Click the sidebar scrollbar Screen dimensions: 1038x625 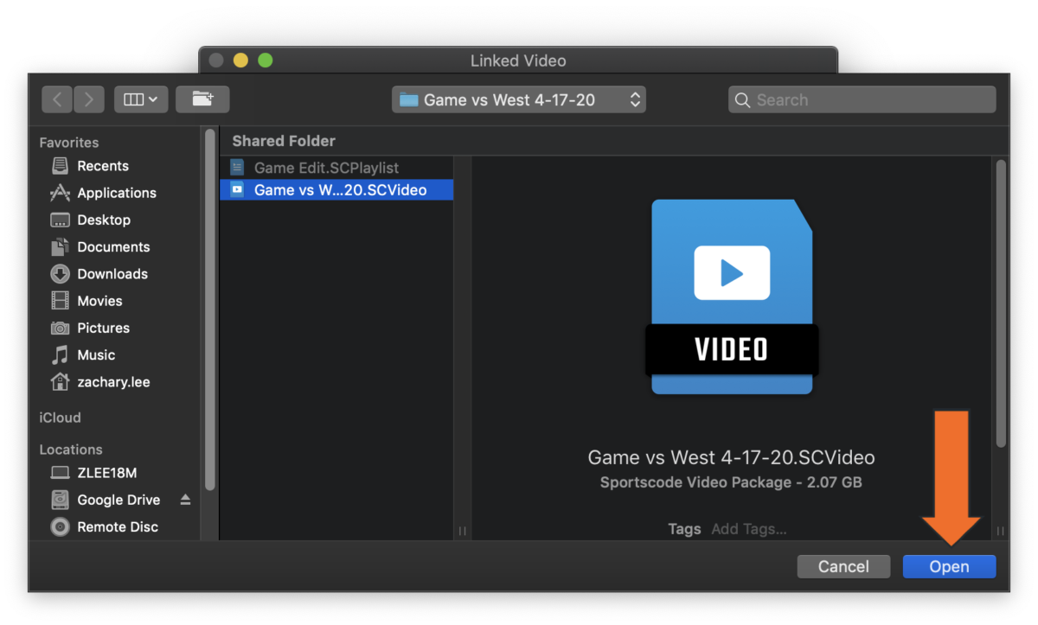(209, 311)
